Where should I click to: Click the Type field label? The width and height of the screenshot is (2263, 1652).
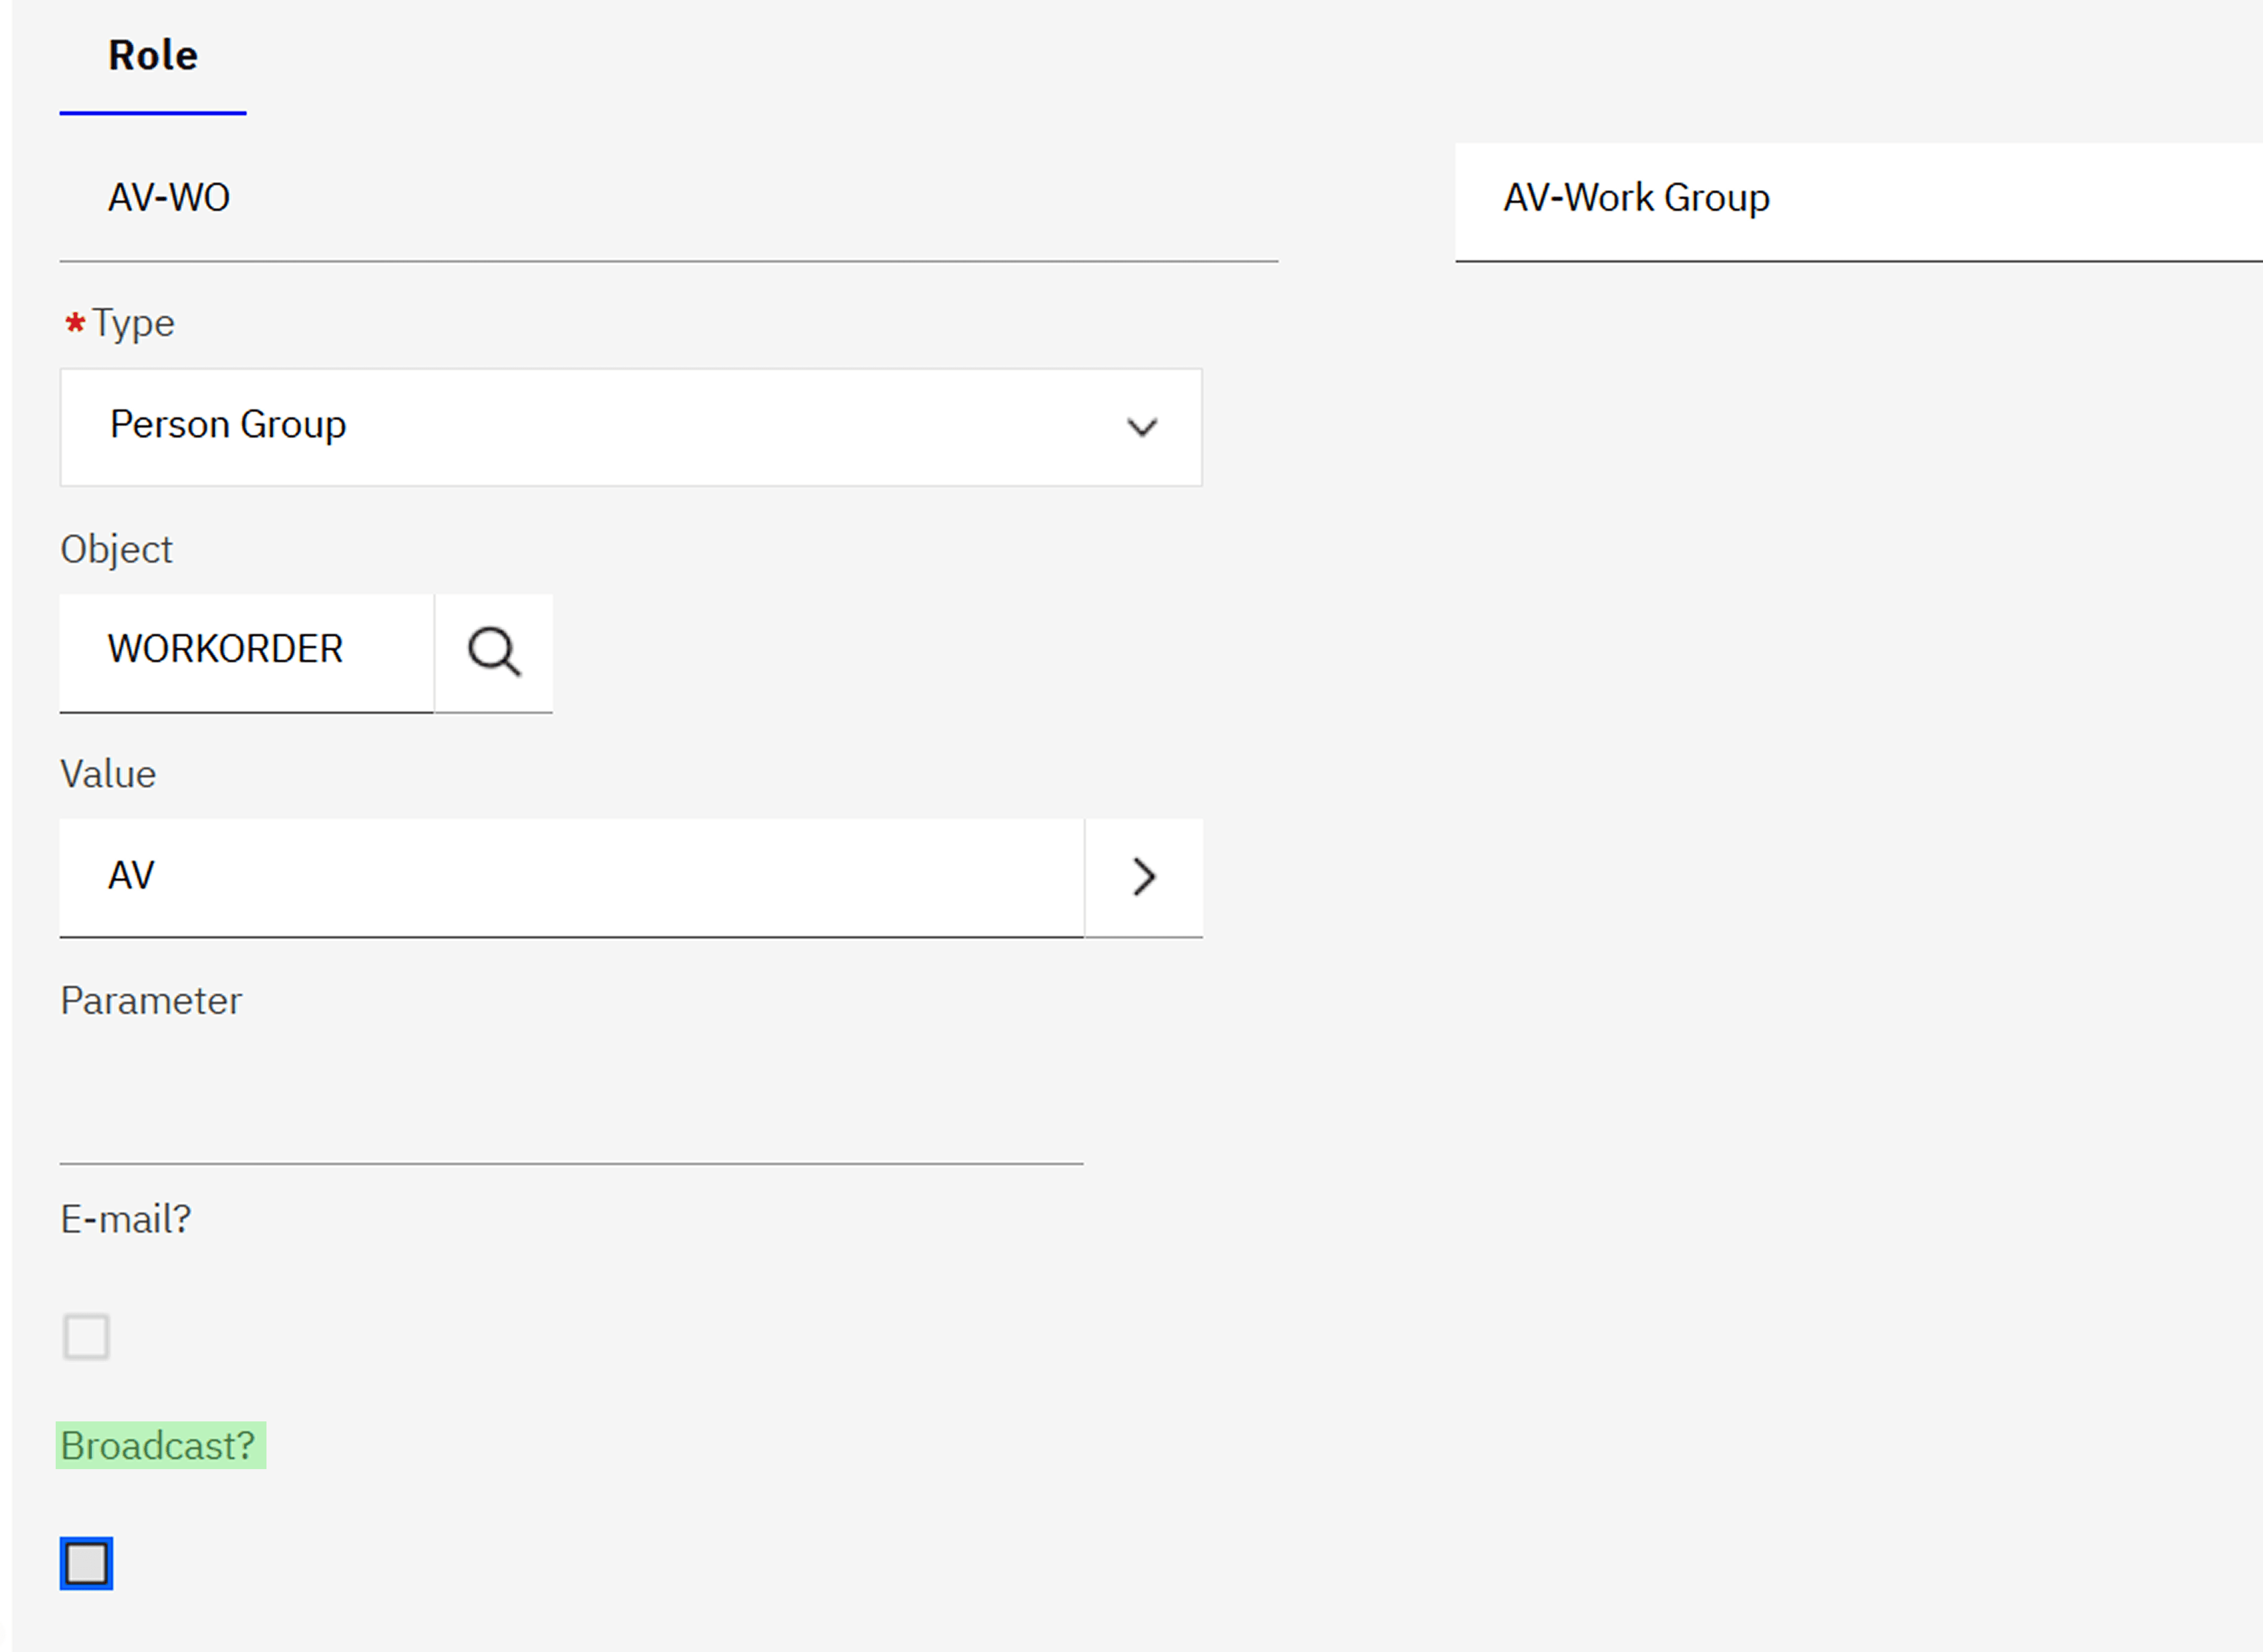(133, 323)
